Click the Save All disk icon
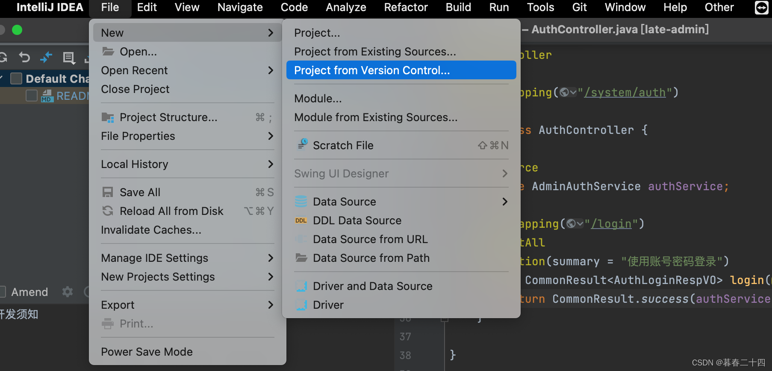The width and height of the screenshot is (772, 371). pyautogui.click(x=108, y=192)
